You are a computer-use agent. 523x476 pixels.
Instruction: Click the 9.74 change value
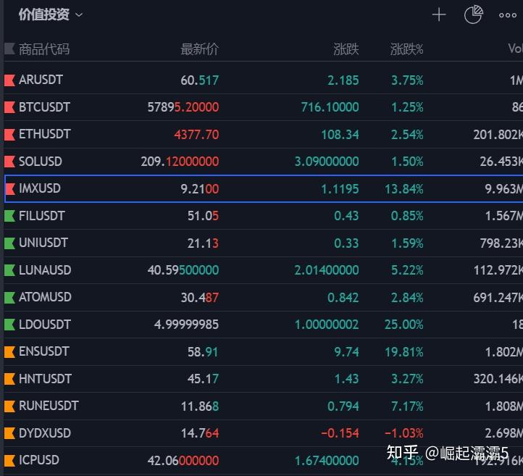(346, 351)
